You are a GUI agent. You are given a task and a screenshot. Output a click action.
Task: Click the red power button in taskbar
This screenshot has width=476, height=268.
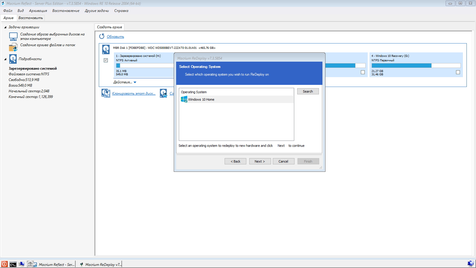coord(4,264)
